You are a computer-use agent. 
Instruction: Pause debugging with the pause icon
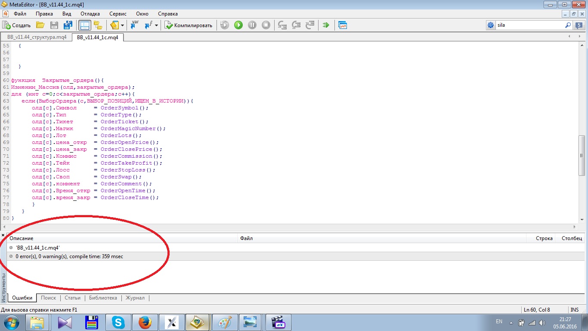coord(252,25)
